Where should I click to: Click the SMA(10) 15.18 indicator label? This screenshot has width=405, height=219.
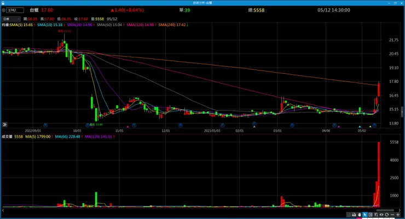coord(51,25)
